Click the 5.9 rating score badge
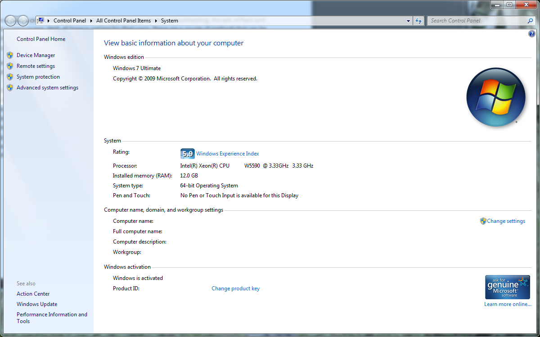This screenshot has height=337, width=540. (x=187, y=154)
